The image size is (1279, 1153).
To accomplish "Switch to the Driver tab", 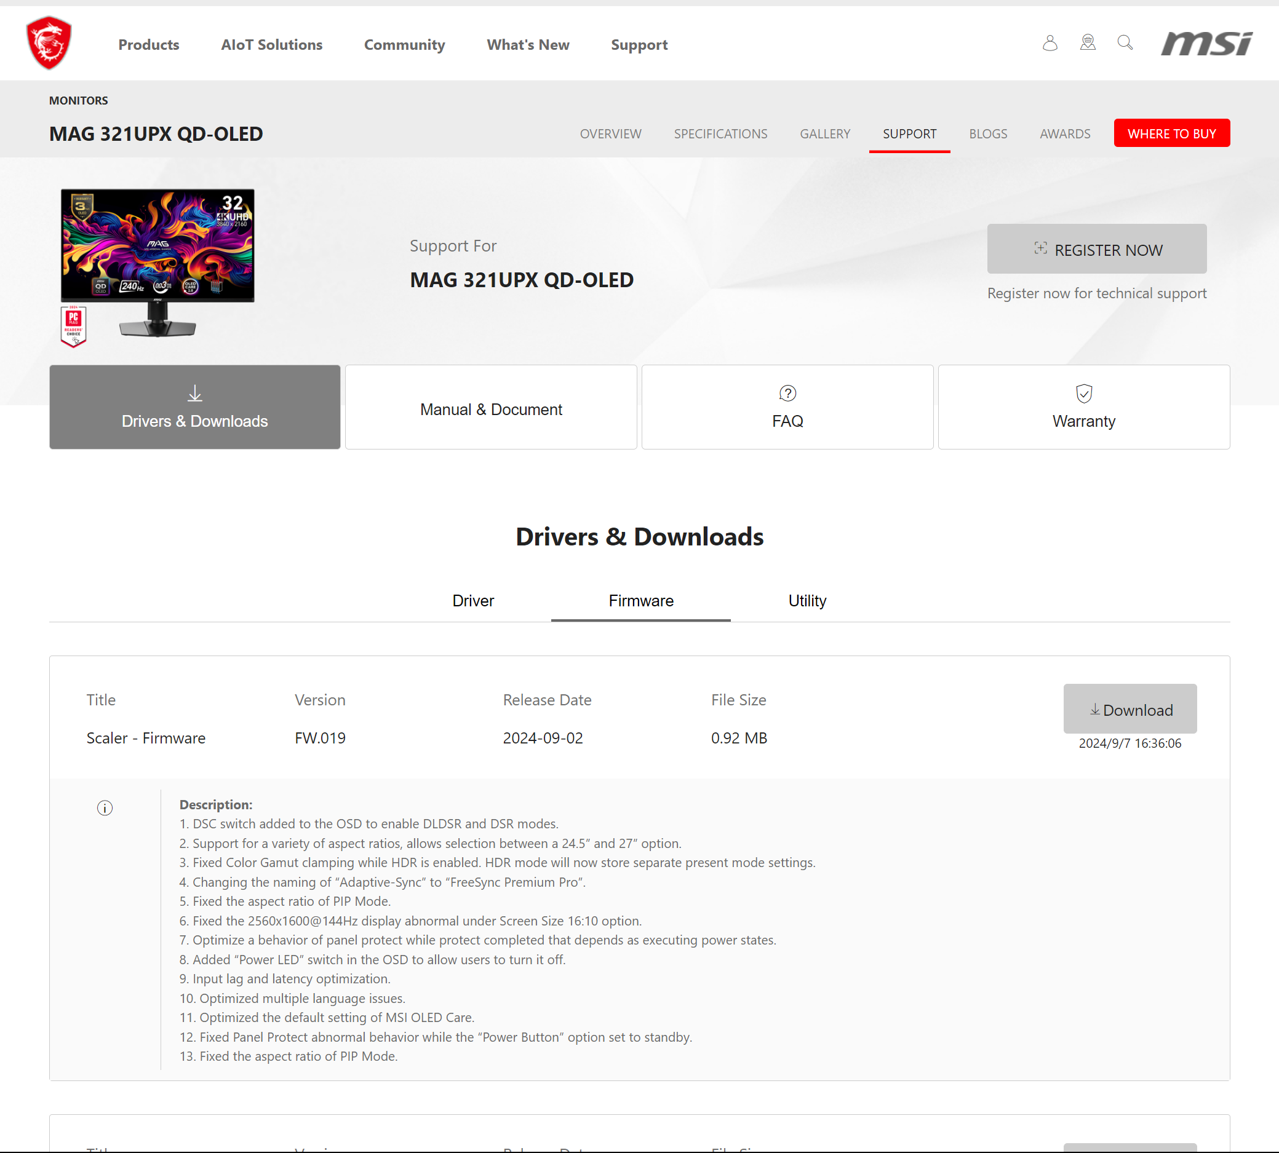I will [x=473, y=601].
